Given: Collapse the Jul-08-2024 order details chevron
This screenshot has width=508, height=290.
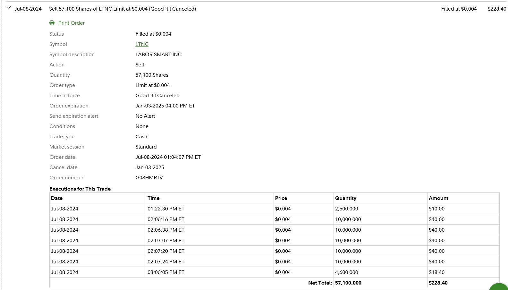Looking at the screenshot, I should 9,8.
